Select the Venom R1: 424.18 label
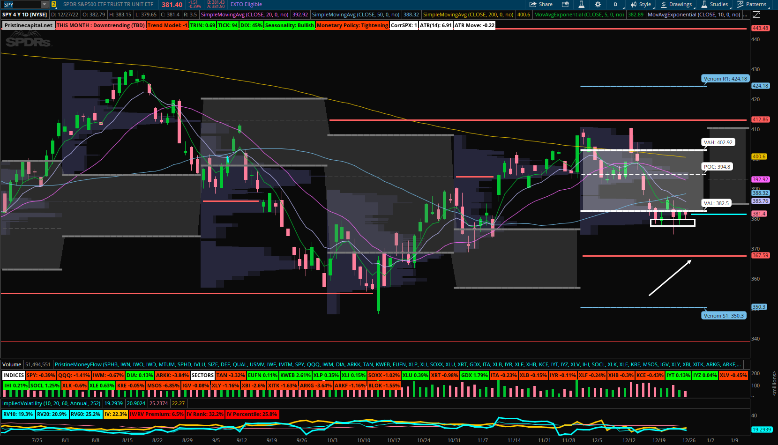The width and height of the screenshot is (778, 445). pos(725,79)
